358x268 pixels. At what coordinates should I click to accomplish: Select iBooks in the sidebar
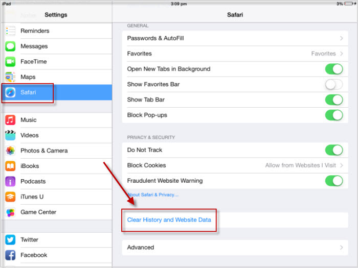point(57,166)
